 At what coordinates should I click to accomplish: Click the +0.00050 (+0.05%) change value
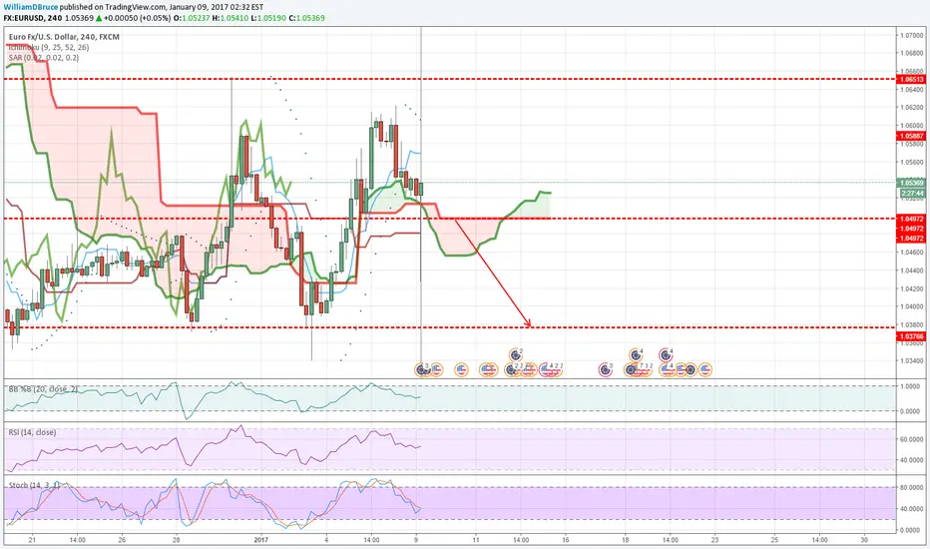point(137,18)
